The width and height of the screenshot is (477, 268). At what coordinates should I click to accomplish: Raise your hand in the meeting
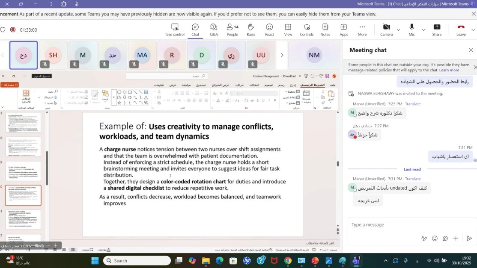click(x=251, y=29)
